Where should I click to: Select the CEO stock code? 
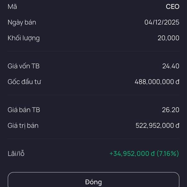pyautogui.click(x=172, y=7)
